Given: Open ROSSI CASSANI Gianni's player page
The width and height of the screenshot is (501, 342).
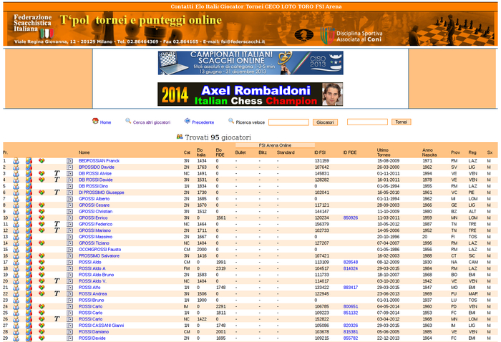Looking at the screenshot, I should [102, 326].
